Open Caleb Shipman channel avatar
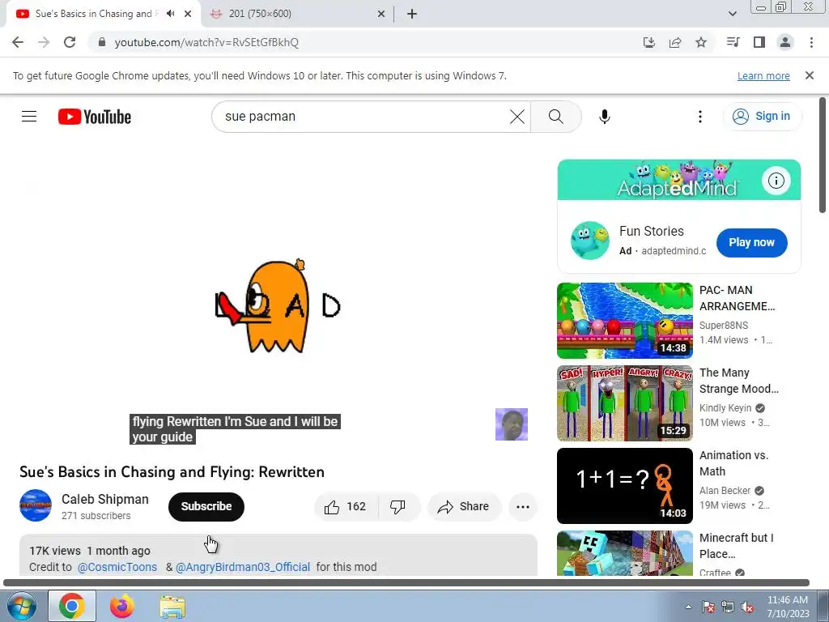Screen dimensions: 829x622 (36, 505)
